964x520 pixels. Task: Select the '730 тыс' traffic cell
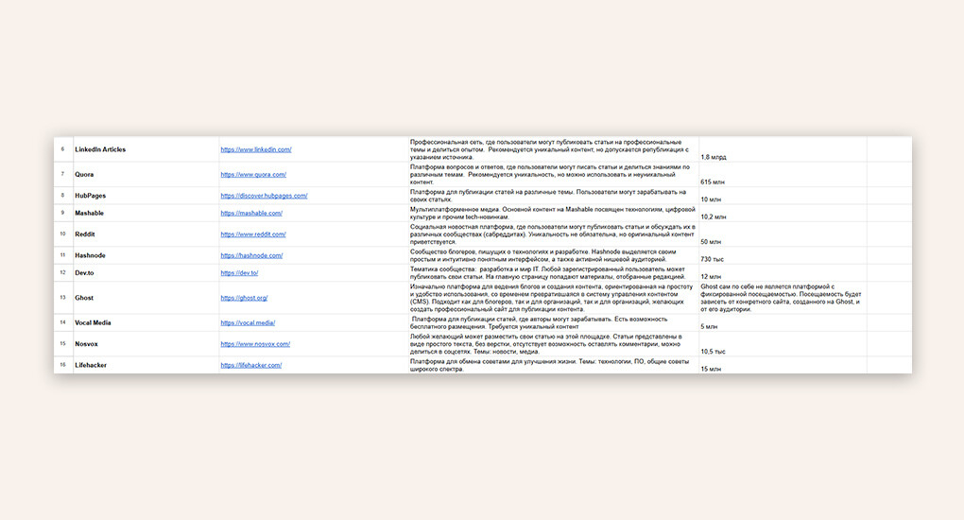pyautogui.click(x=783, y=255)
